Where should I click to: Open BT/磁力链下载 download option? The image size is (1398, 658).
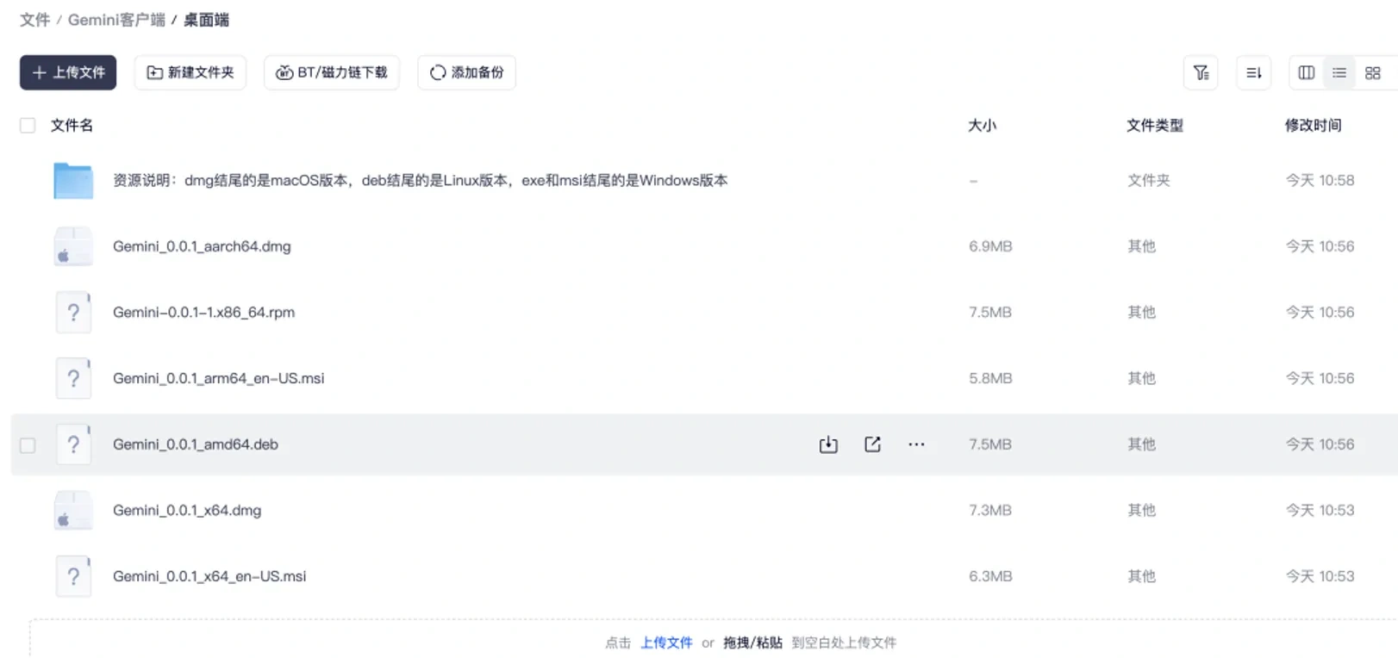pyautogui.click(x=332, y=73)
